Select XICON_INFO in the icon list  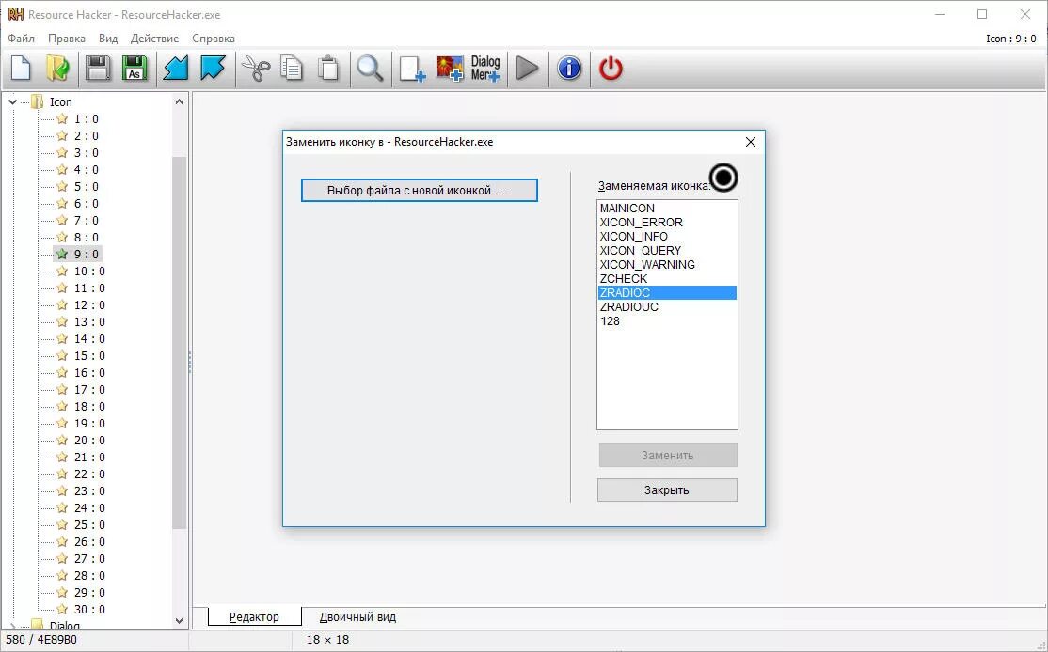click(667, 236)
